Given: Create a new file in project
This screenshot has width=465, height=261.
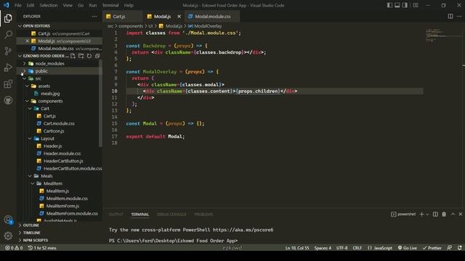Looking at the screenshot, I should pyautogui.click(x=73, y=56).
